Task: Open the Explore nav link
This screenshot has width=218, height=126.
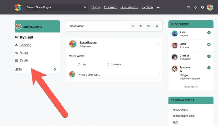Action: pyautogui.click(x=147, y=7)
